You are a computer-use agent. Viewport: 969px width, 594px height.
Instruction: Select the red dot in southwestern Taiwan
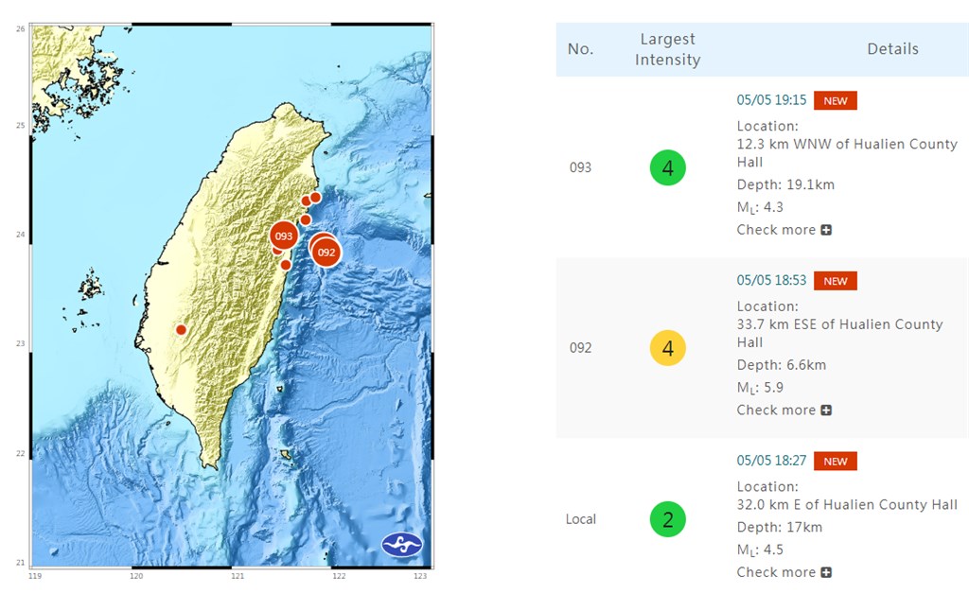point(181,329)
